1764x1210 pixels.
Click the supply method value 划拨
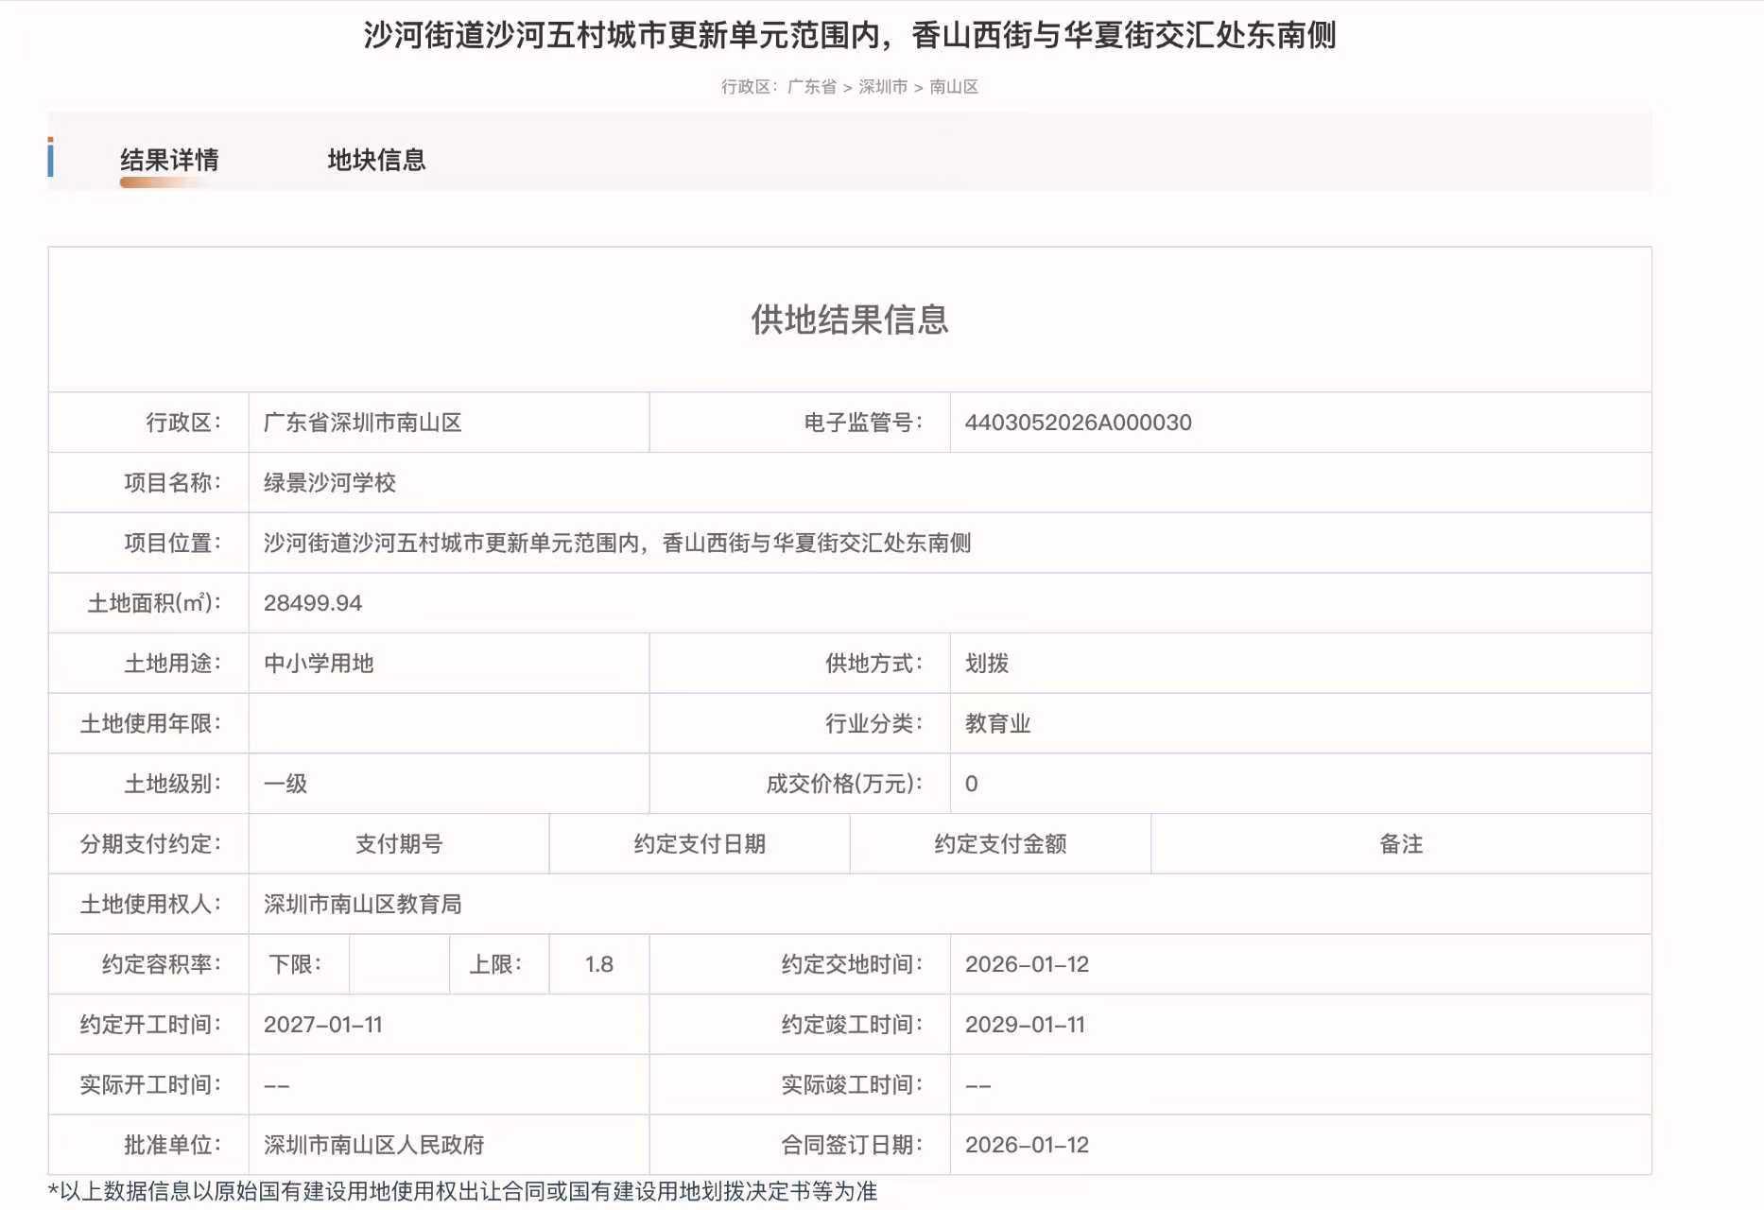coord(986,664)
